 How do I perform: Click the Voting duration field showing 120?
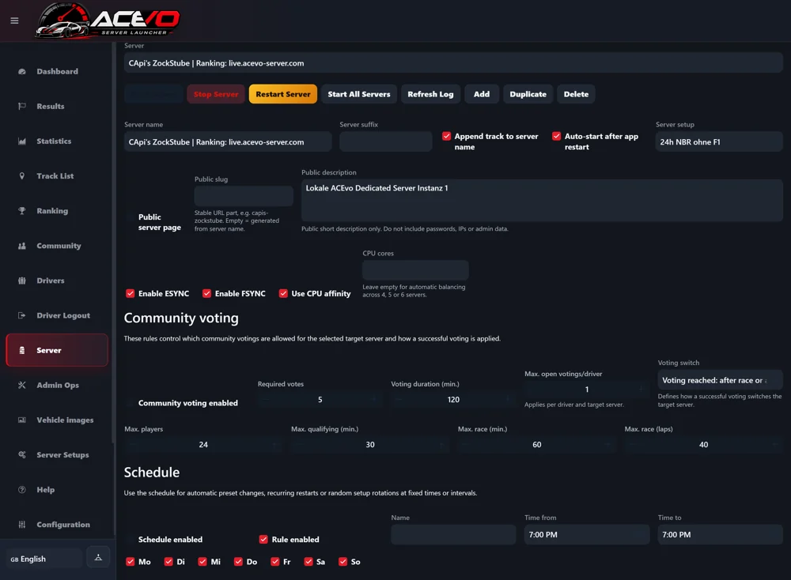(x=453, y=400)
